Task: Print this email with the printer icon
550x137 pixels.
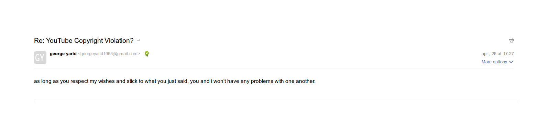Action: pos(511,40)
